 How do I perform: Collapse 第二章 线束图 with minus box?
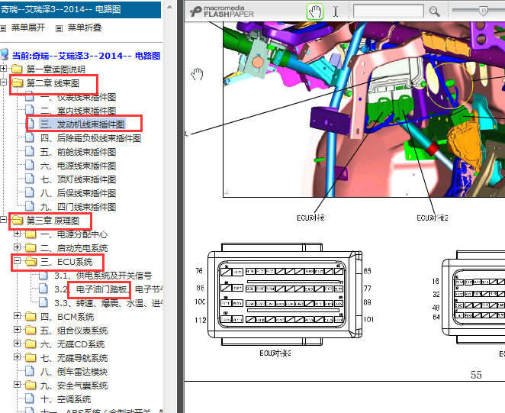4,82
